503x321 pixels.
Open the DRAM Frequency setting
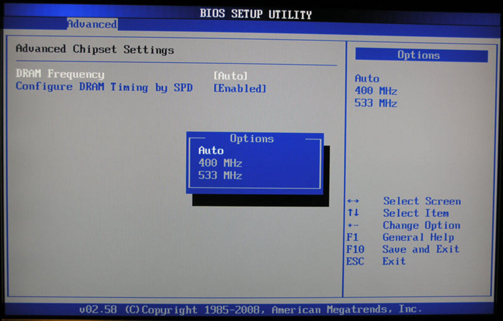click(59, 74)
